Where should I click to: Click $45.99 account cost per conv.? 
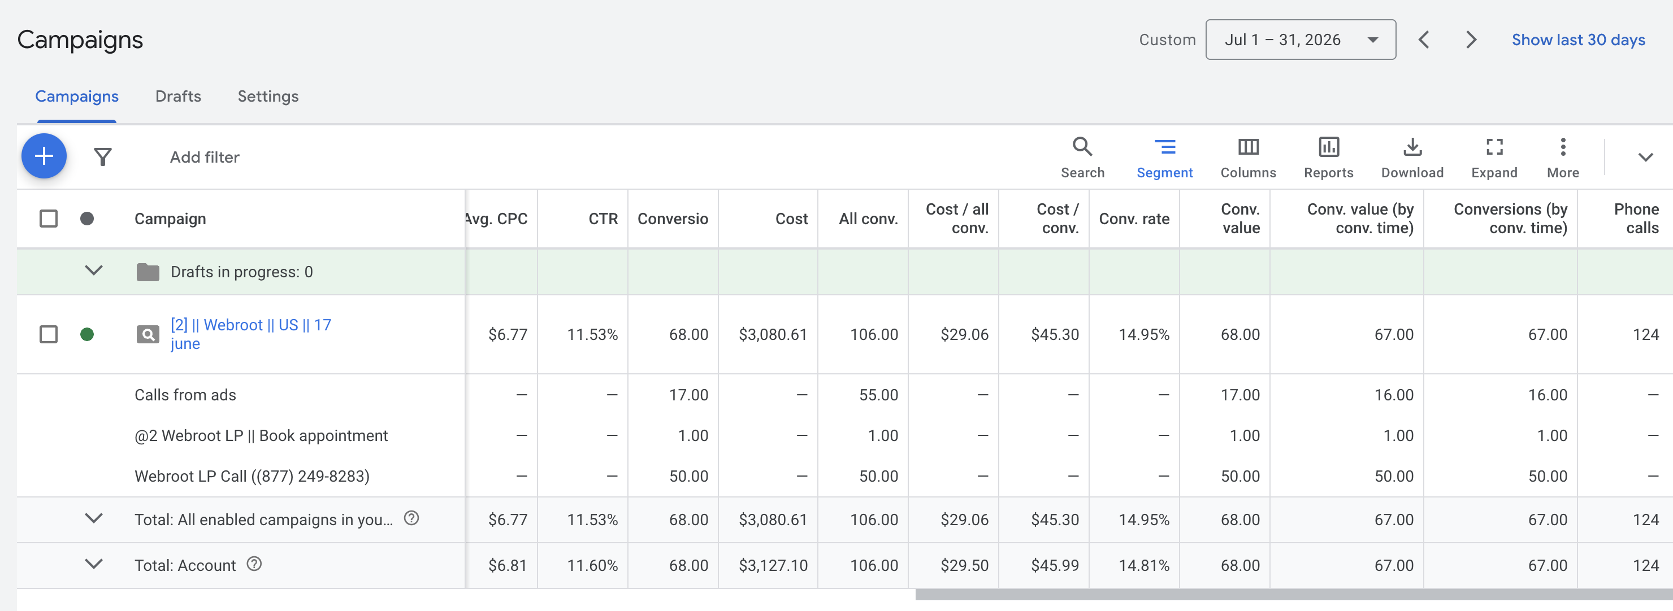tap(1055, 566)
